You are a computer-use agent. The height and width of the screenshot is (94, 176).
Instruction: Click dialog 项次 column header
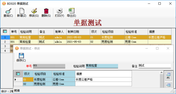pyautogui.click(x=28, y=74)
